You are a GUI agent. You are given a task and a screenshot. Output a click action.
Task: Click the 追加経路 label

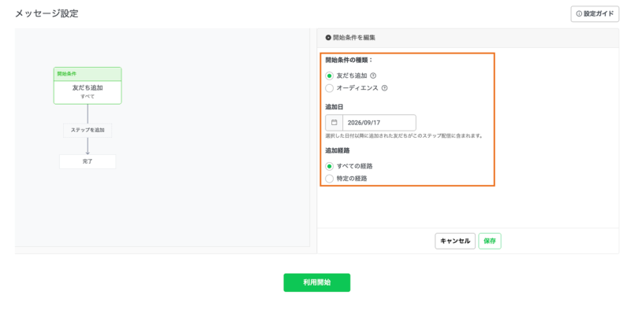[337, 150]
